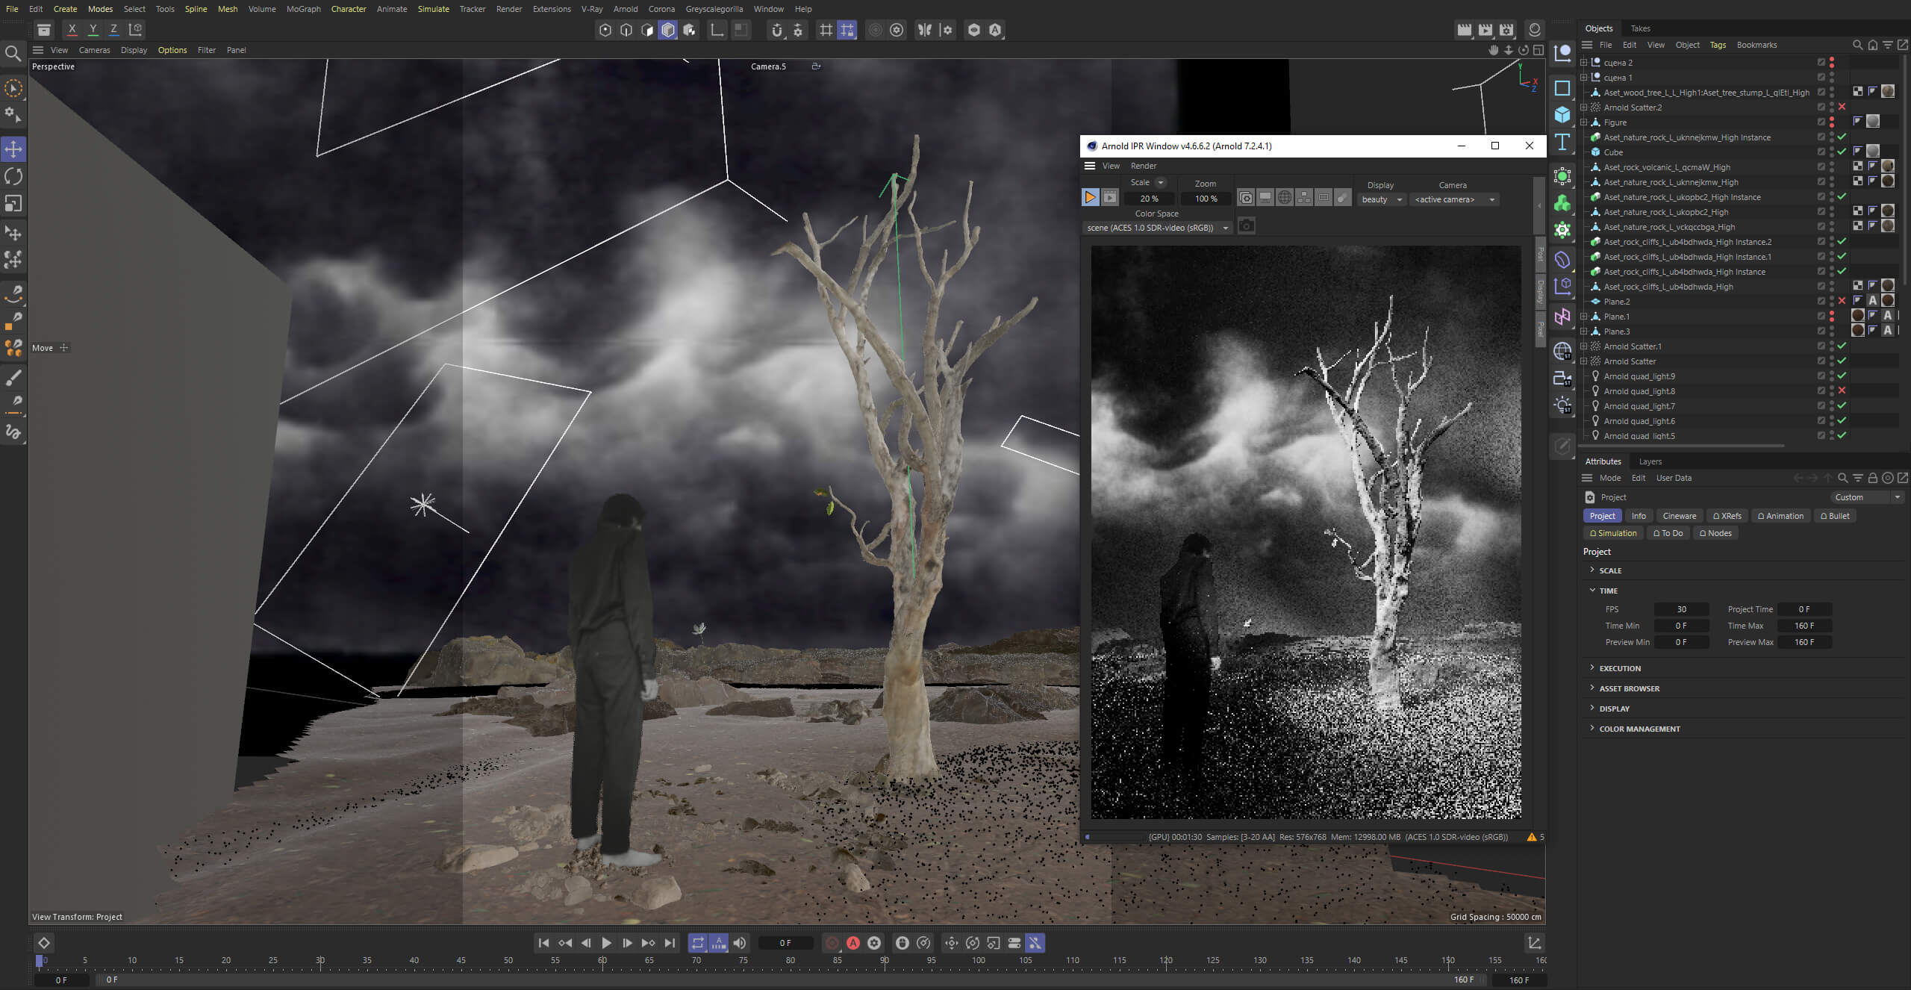Click the search magnifier icon at top left

click(x=13, y=53)
